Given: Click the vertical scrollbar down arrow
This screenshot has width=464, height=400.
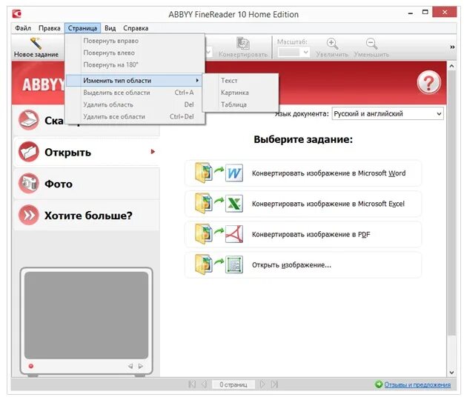Looking at the screenshot, I should point(451,373).
